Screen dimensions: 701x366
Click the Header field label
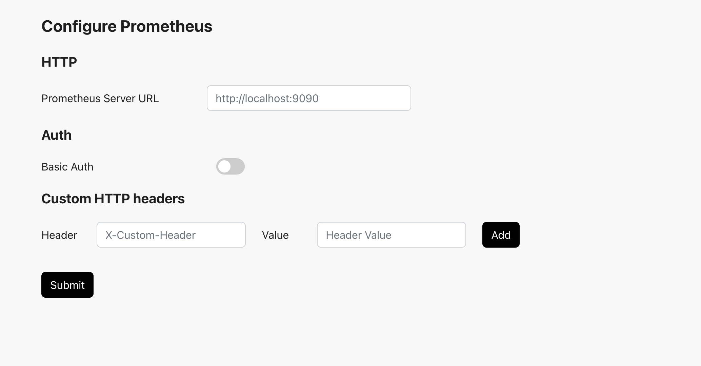[x=59, y=235]
